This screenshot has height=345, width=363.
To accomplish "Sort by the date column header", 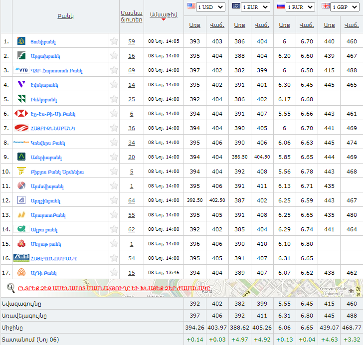I will coord(164,14).
